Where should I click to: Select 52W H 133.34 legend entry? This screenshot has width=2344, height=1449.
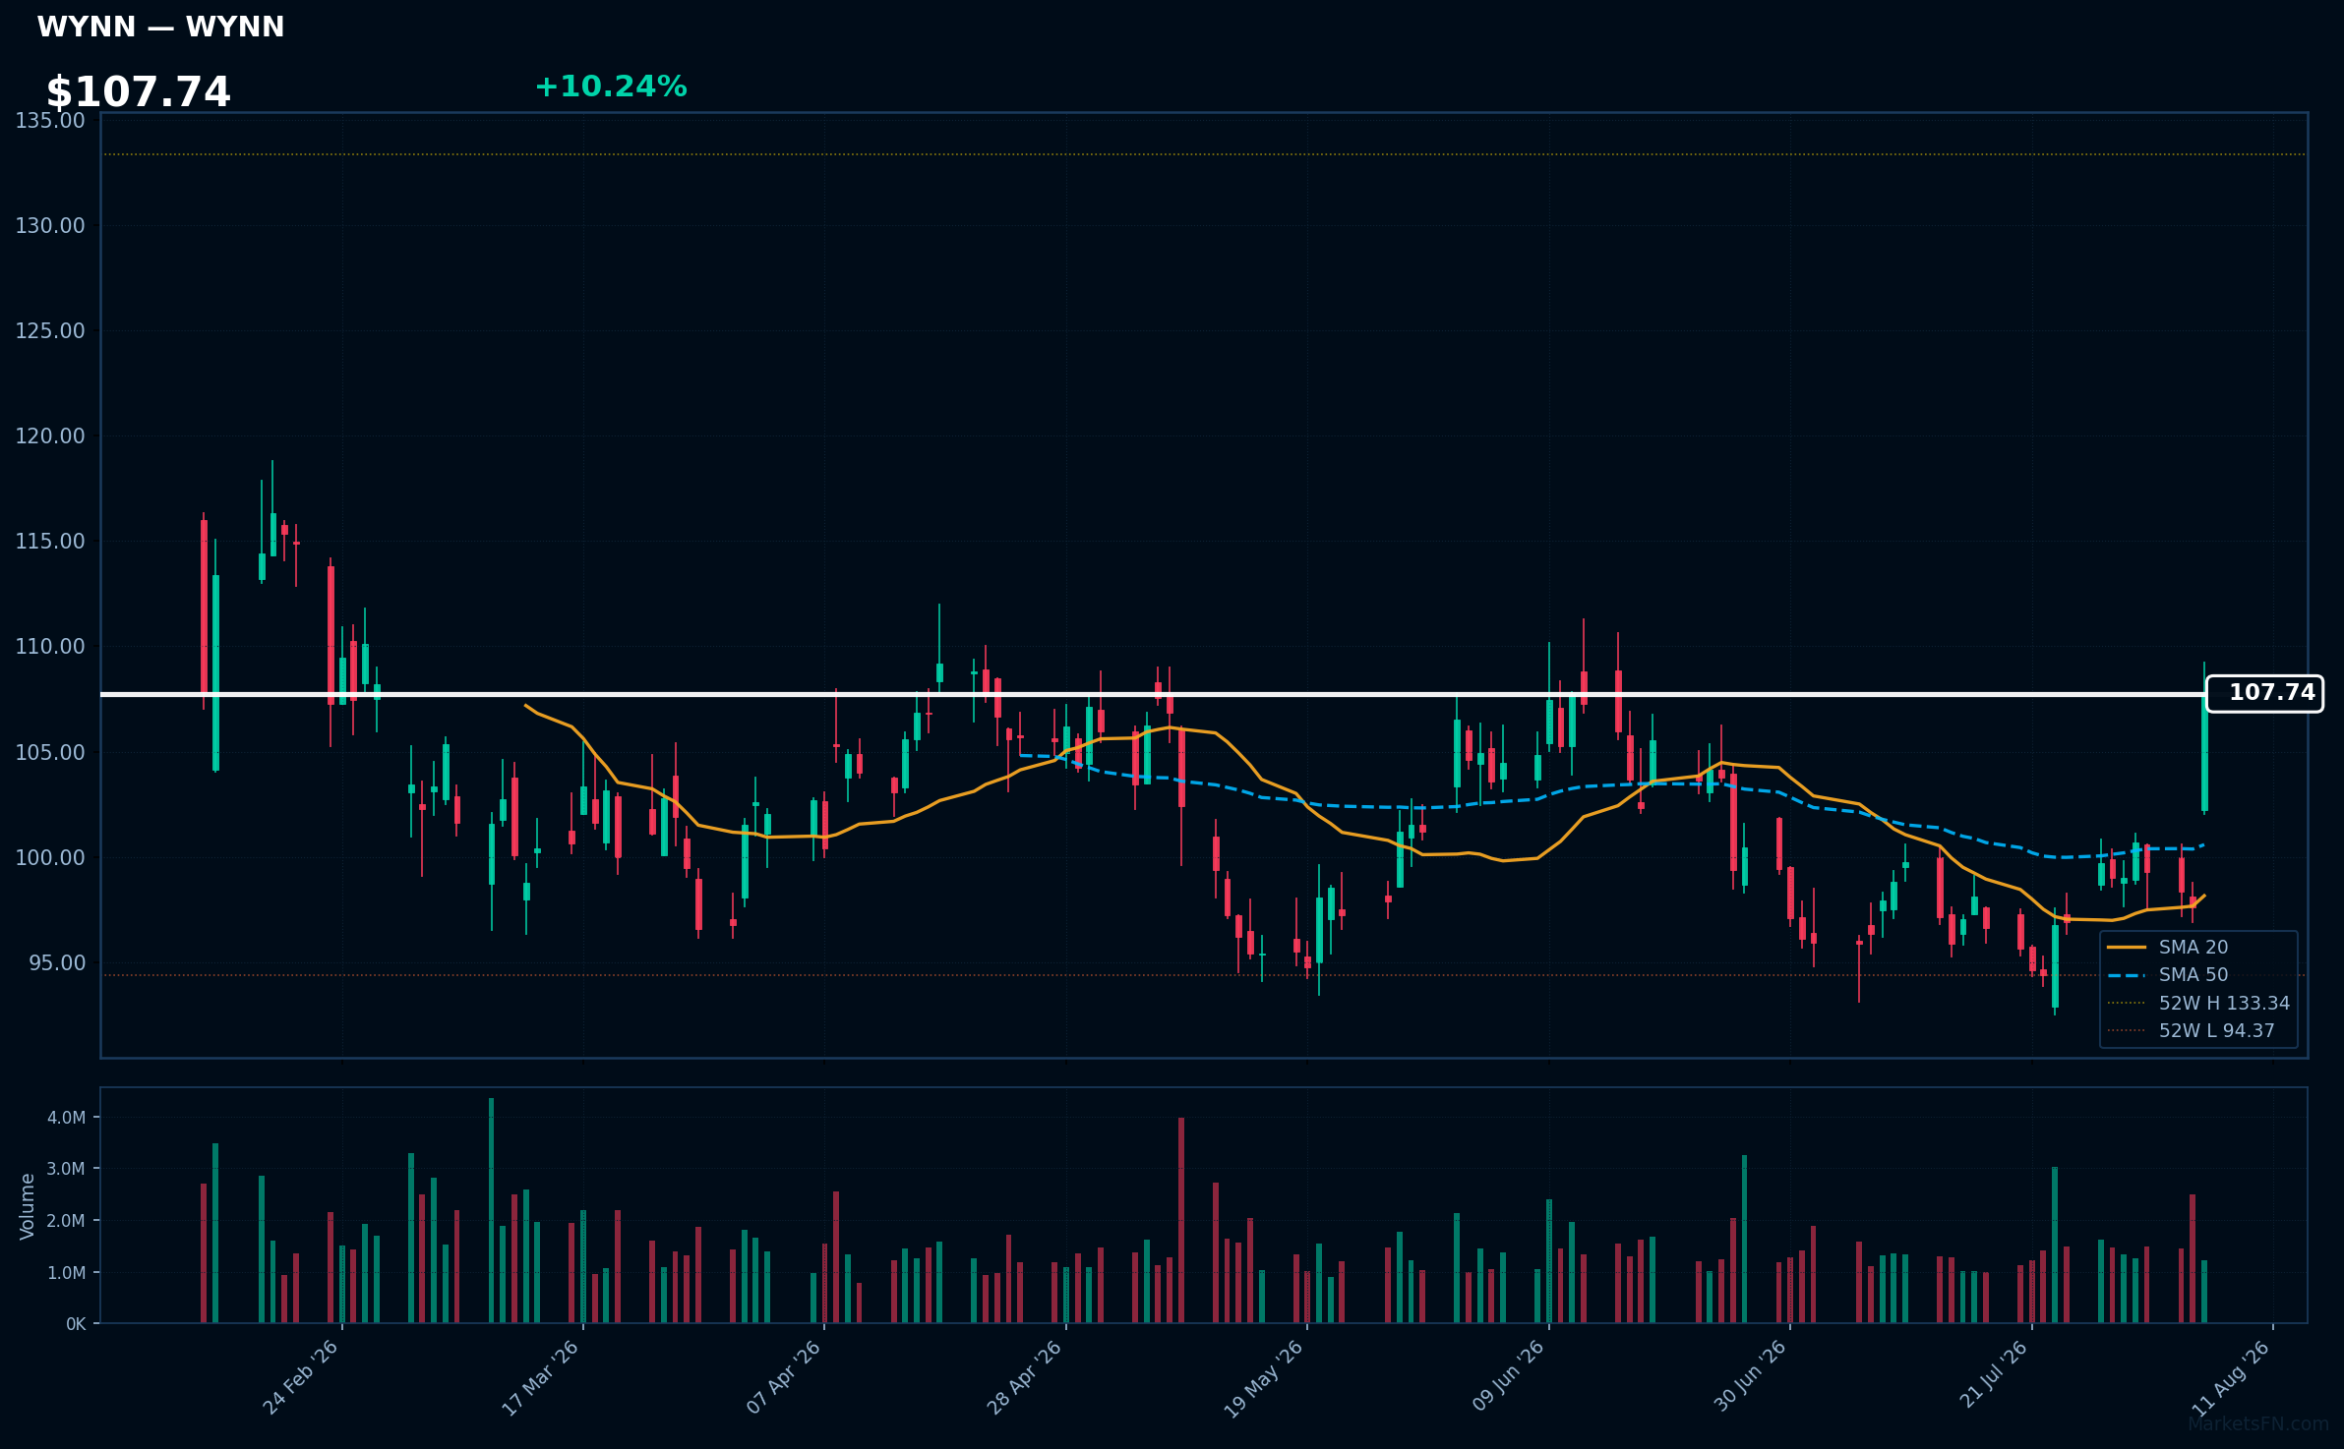2198,1003
